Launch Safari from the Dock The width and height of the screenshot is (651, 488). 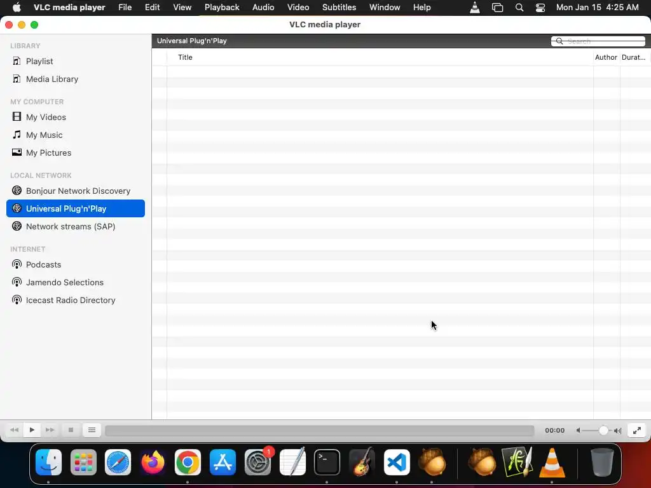click(x=118, y=463)
